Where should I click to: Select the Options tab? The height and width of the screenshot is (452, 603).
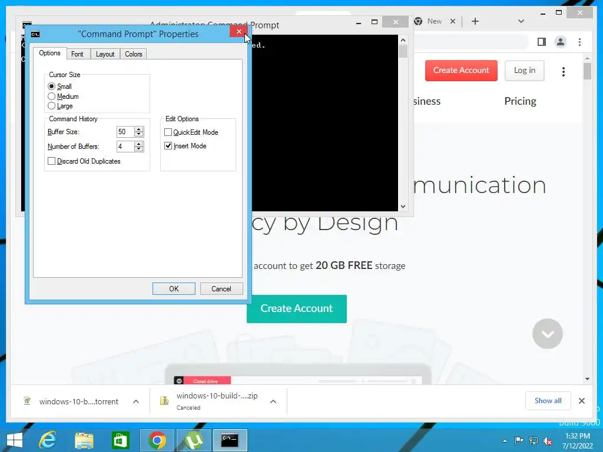click(x=49, y=53)
